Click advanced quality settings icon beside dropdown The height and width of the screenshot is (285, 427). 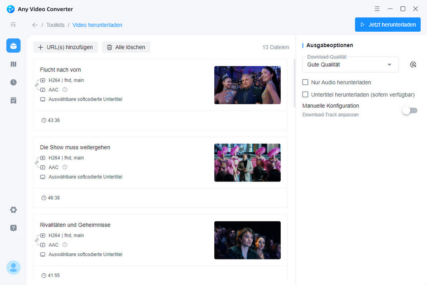[413, 65]
